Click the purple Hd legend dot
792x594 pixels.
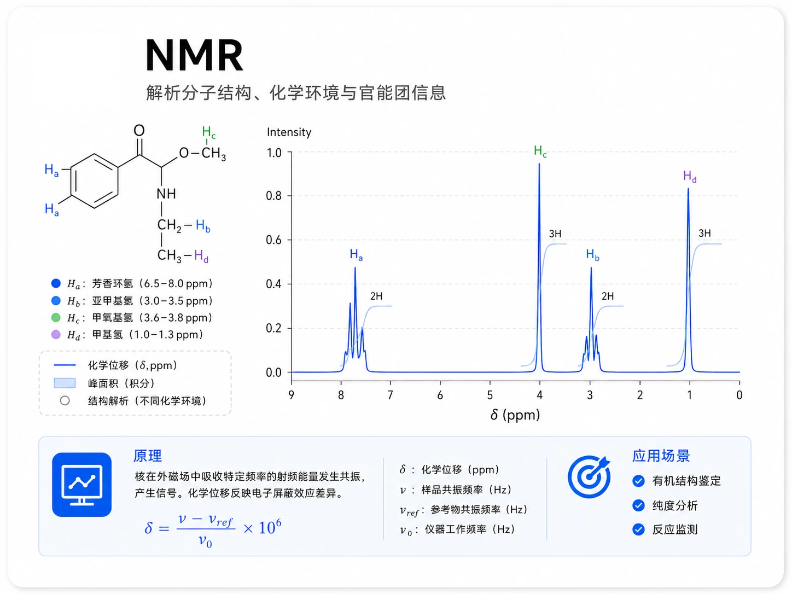tap(56, 334)
